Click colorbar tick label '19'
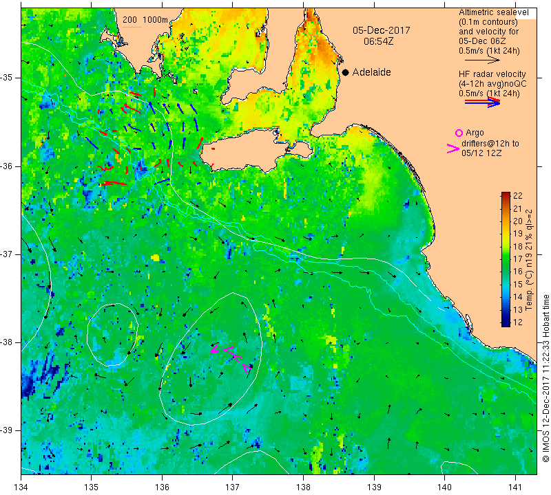 518,234
